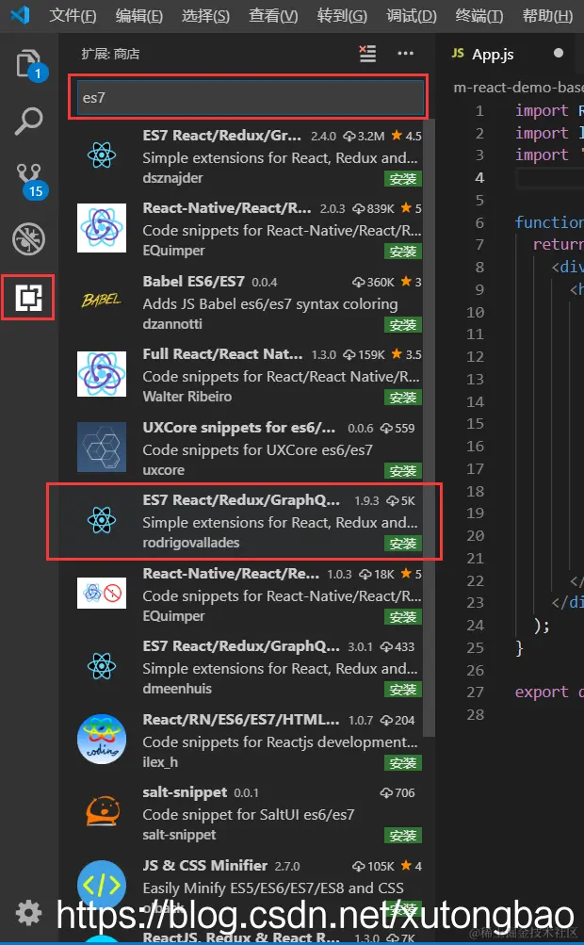Screen dimensions: 584x945
Task: Open the Explorer view in activity bar
Action: click(x=29, y=65)
